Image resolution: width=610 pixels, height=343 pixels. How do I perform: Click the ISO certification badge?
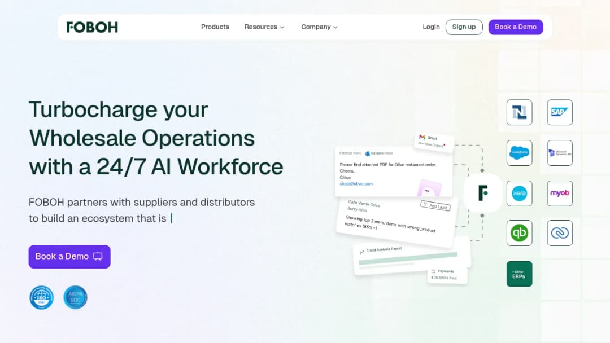pyautogui.click(x=42, y=297)
